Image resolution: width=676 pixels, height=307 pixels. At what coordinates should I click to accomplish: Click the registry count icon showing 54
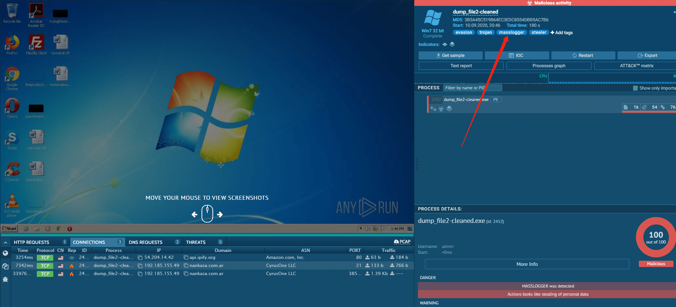tap(644, 107)
